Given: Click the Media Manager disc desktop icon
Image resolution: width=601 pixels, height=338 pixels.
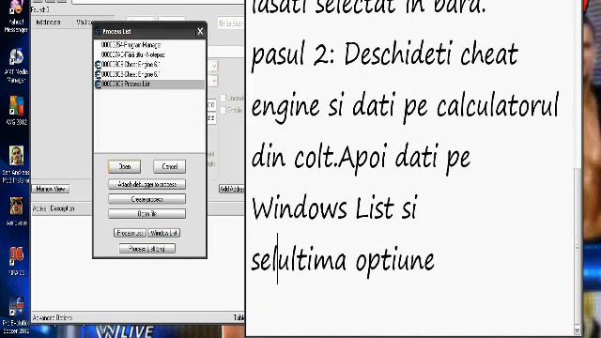Looking at the screenshot, I should point(16,66).
